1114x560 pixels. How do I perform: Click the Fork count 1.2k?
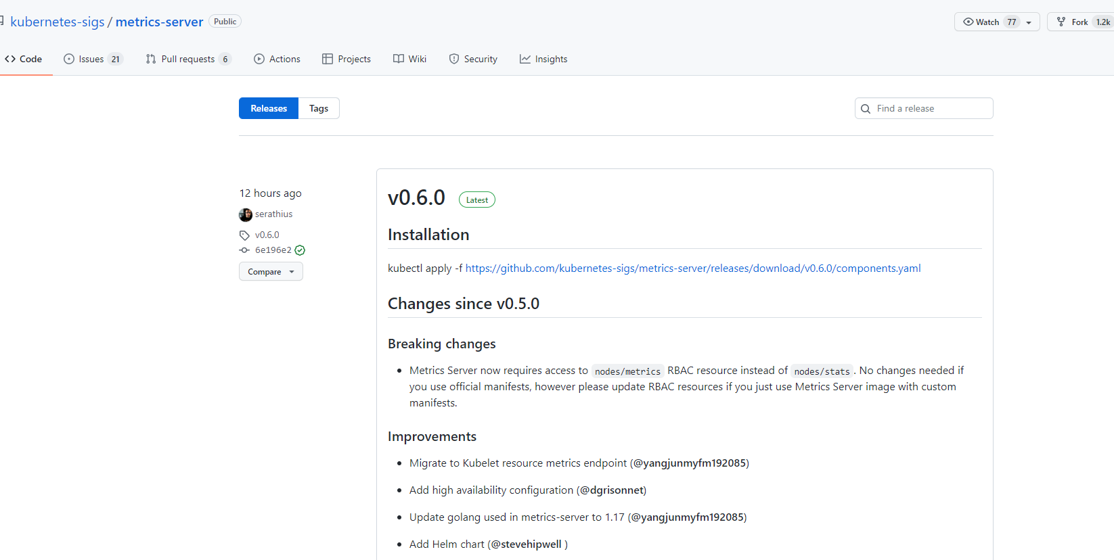pyautogui.click(x=1103, y=22)
